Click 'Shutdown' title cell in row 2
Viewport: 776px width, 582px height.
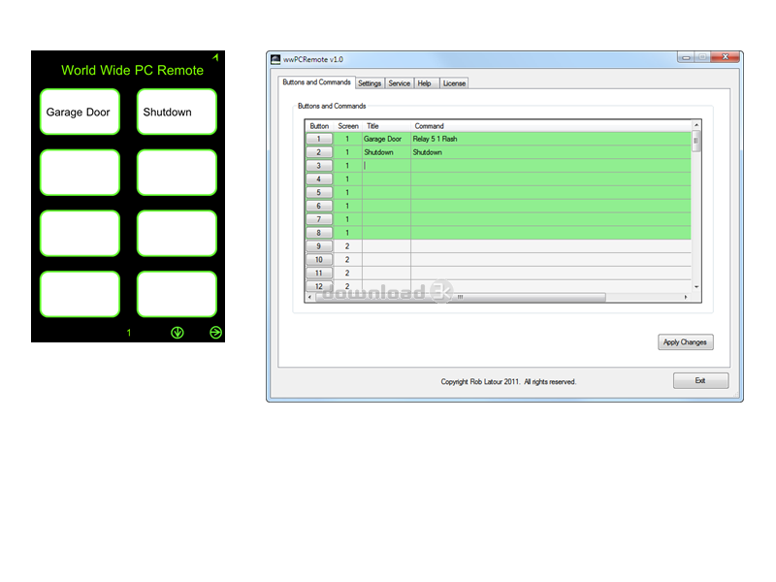coord(386,152)
